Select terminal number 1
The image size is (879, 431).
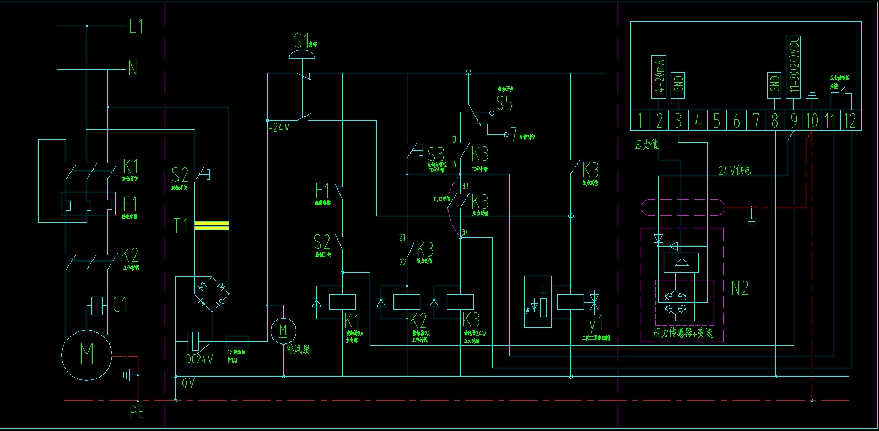click(x=640, y=121)
